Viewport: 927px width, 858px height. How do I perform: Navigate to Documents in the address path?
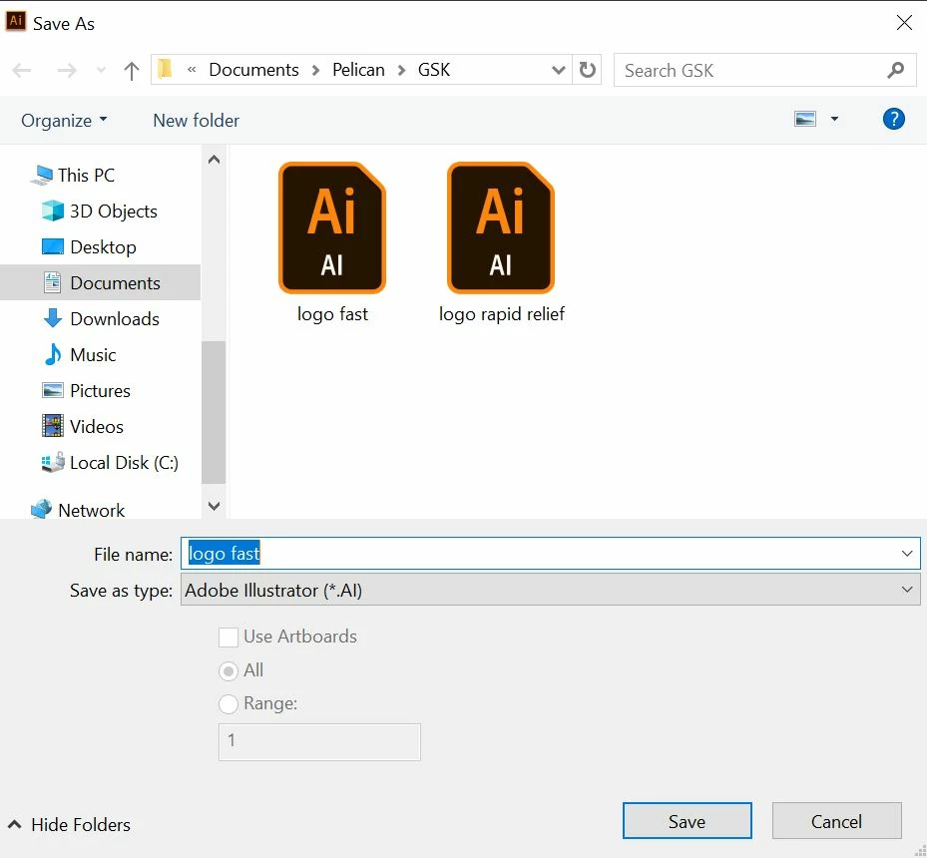click(x=253, y=70)
